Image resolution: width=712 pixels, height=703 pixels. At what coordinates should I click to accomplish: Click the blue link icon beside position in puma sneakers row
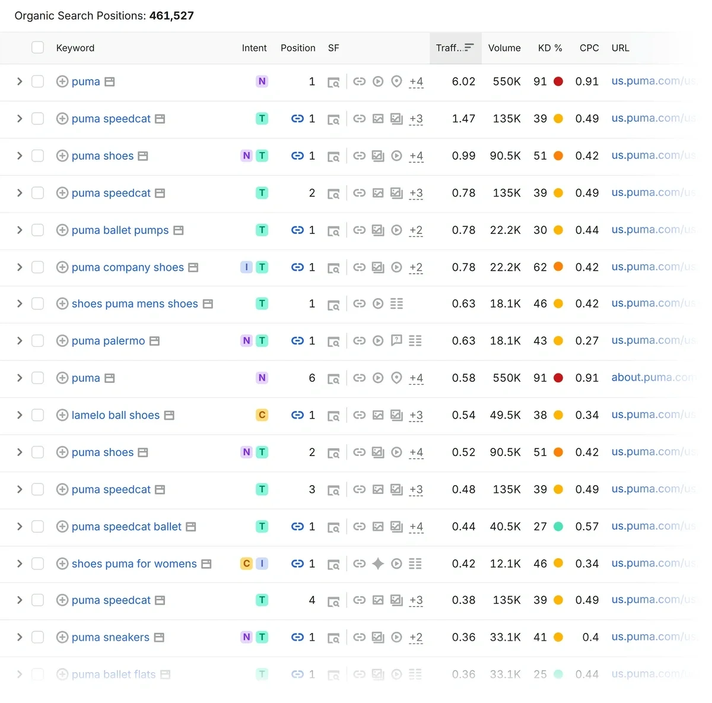tap(297, 637)
